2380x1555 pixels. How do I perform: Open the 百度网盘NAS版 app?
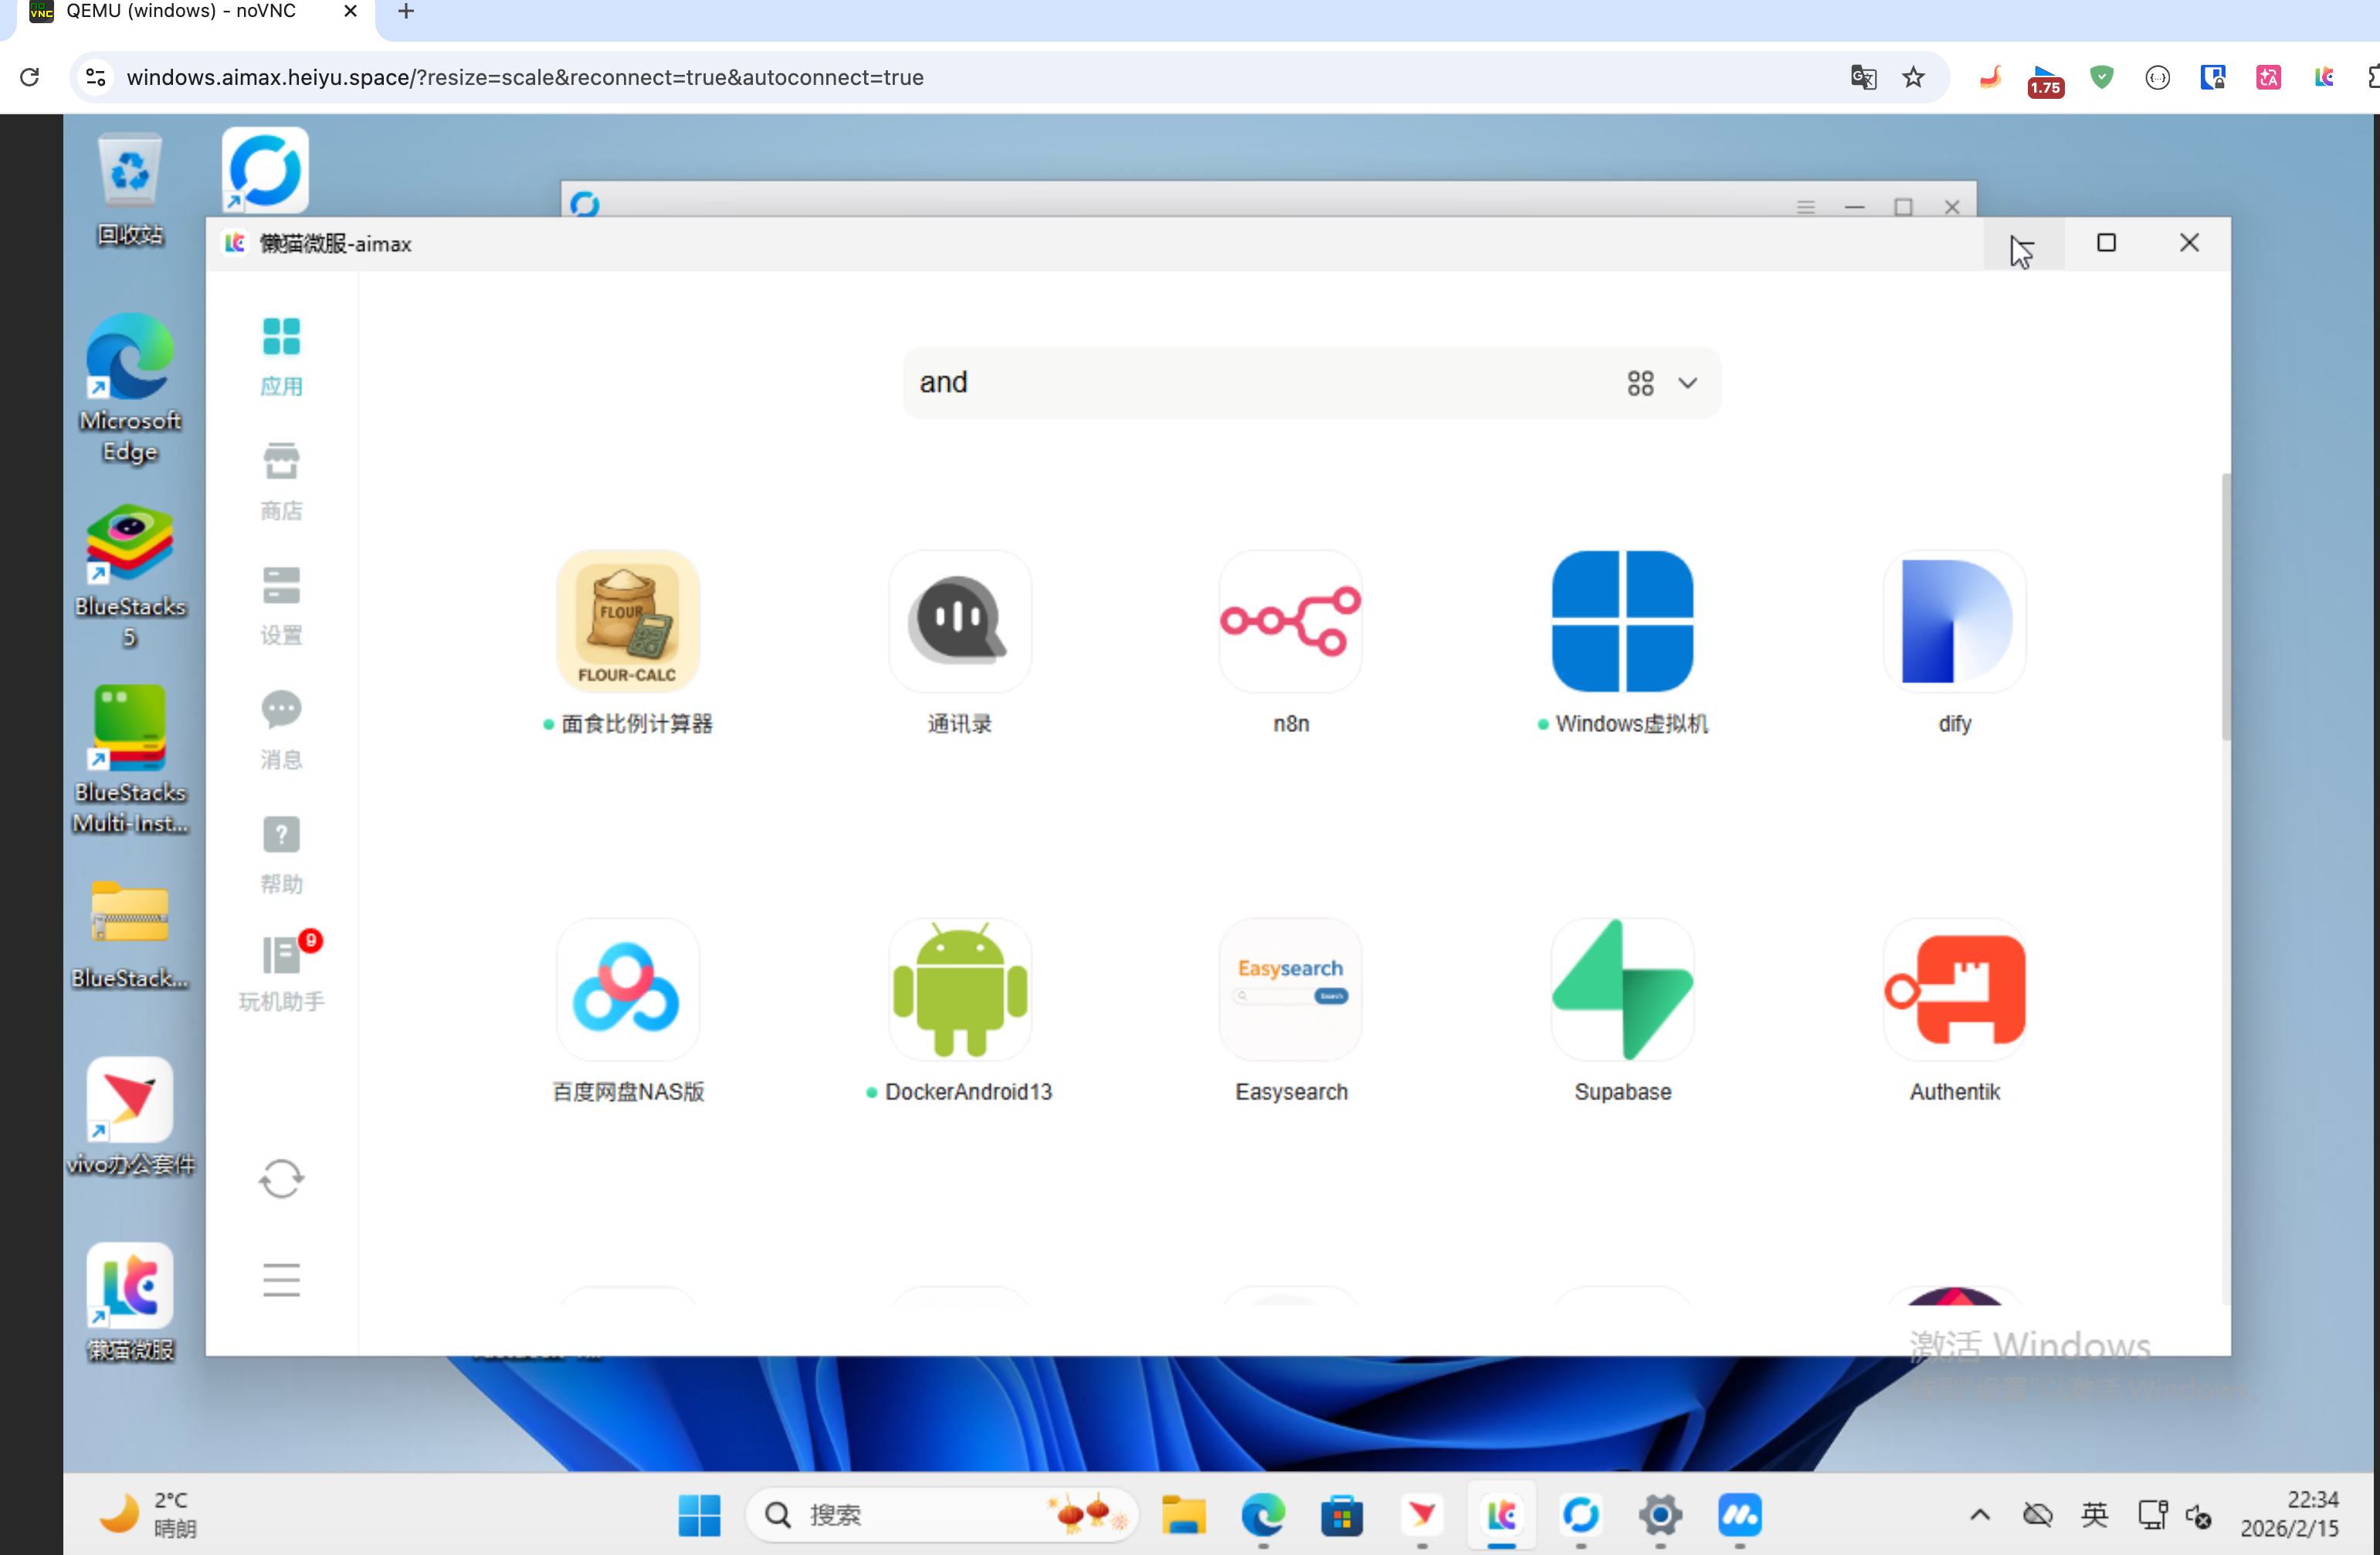pos(627,990)
